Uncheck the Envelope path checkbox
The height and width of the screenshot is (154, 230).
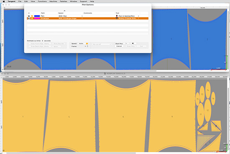point(32,18)
